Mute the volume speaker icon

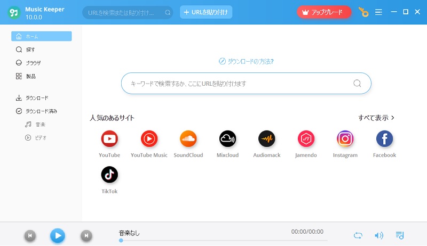coord(379,235)
